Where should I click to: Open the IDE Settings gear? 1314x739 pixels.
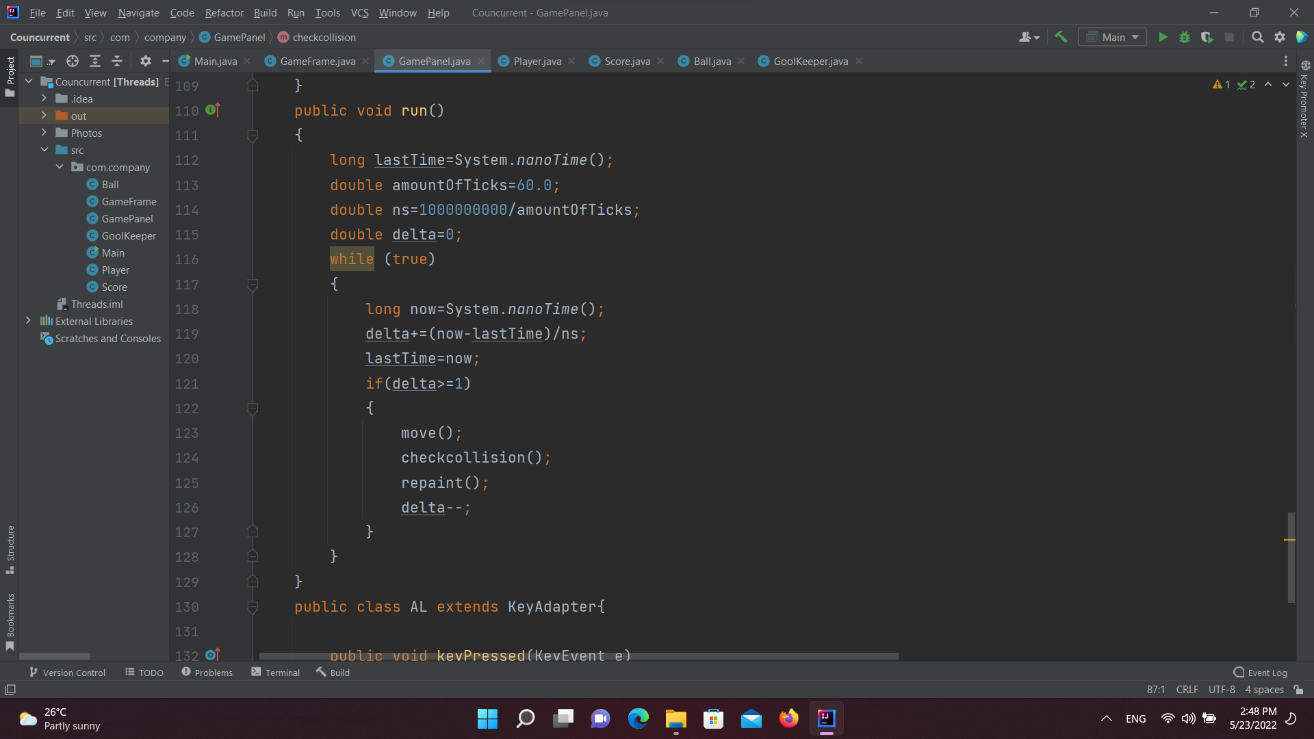tap(1280, 37)
